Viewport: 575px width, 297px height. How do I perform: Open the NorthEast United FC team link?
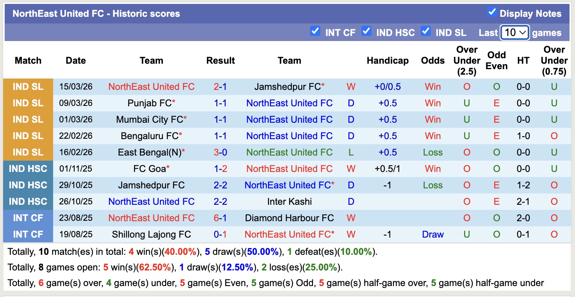pos(152,87)
